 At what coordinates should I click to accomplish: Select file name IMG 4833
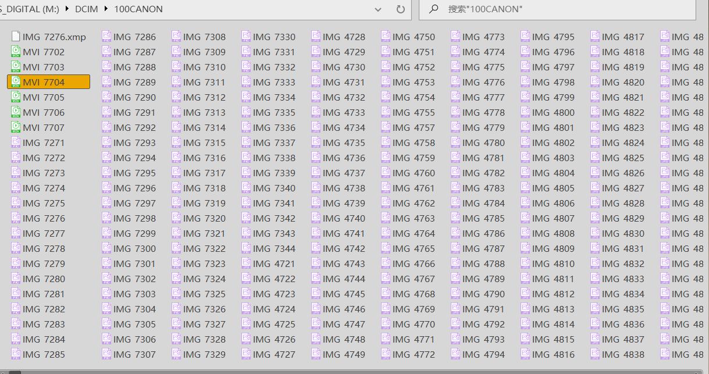624,279
